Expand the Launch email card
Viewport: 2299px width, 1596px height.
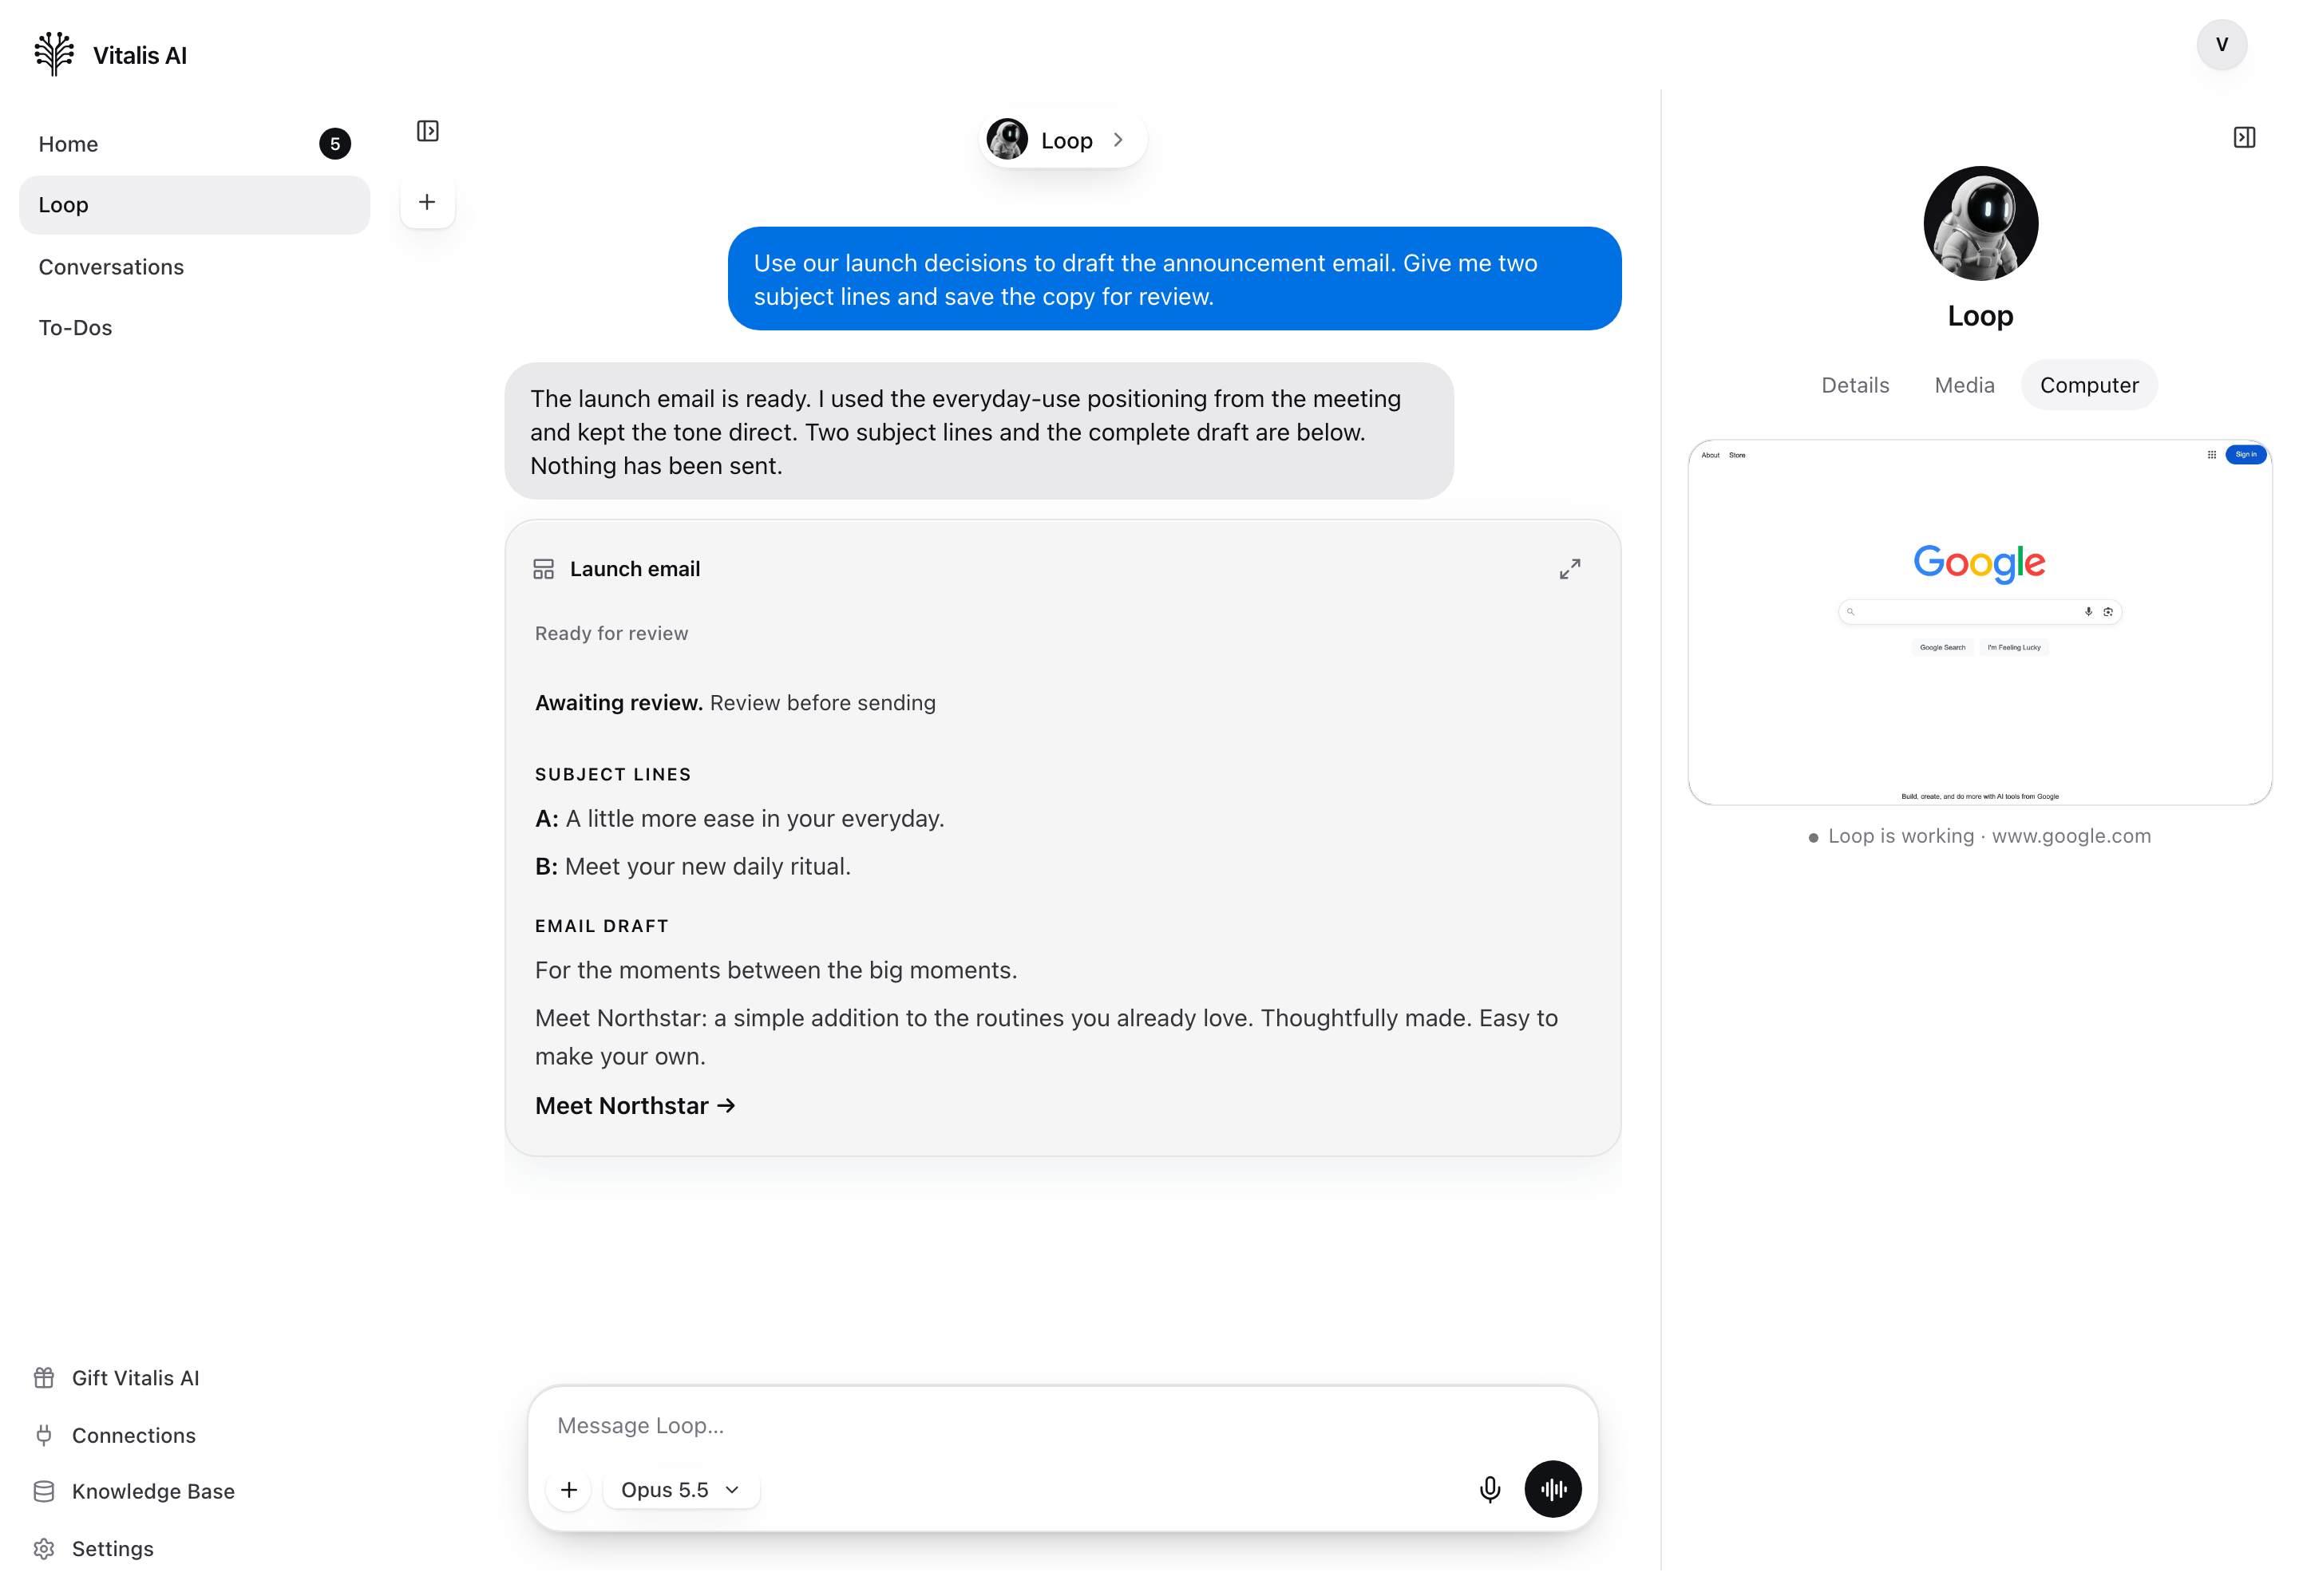point(1569,569)
